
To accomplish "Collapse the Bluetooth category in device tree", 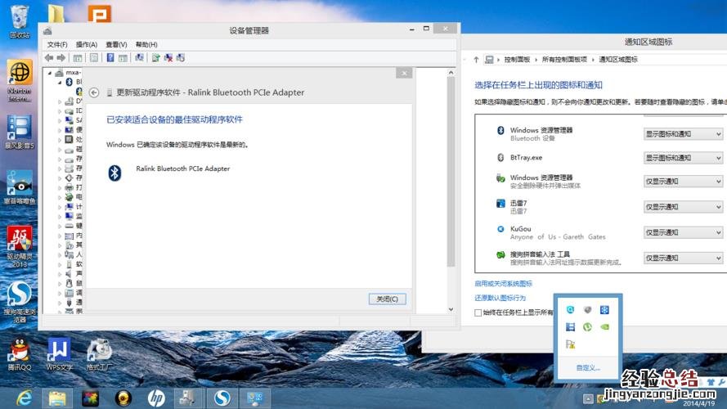I will [60, 82].
